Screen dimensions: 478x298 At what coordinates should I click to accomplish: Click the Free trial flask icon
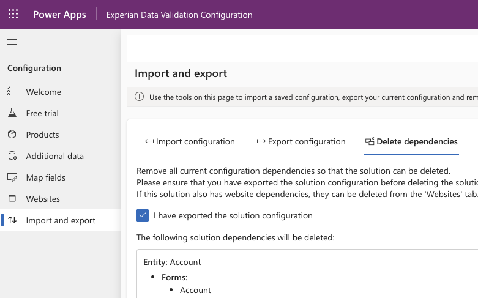12,113
